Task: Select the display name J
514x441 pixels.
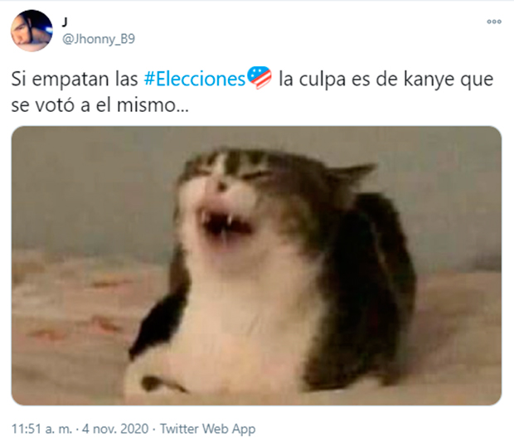Action: click(x=65, y=22)
